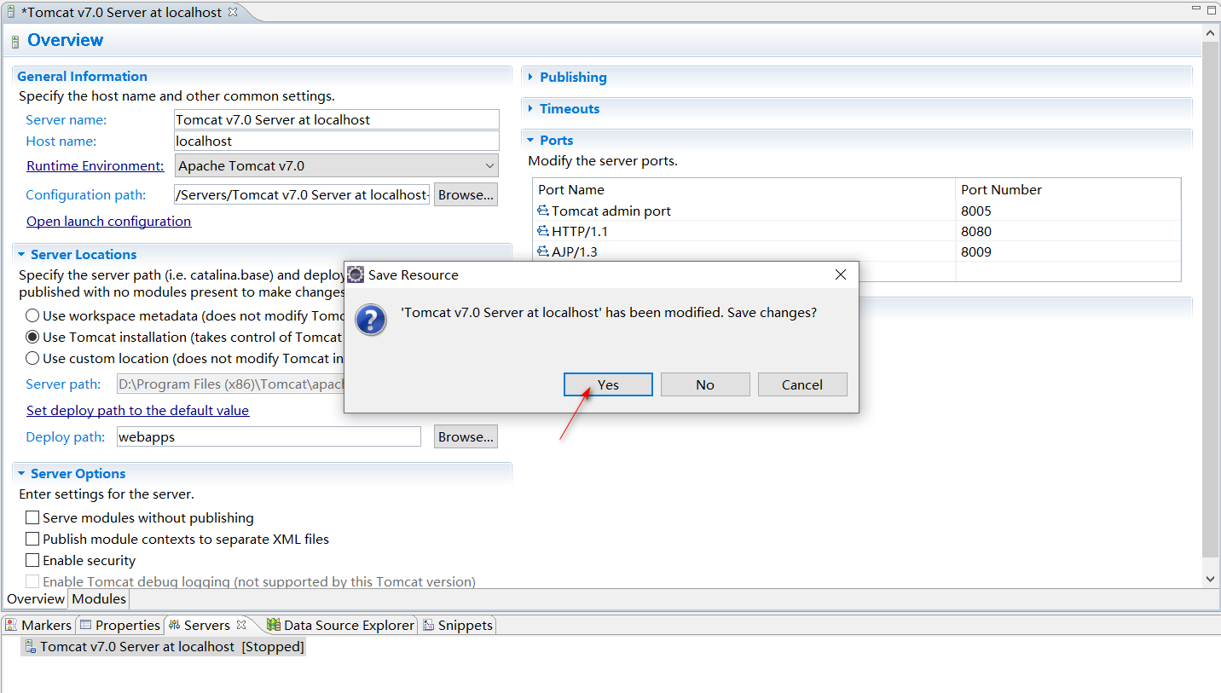The image size is (1221, 693).
Task: Minimize the editor area
Action: pos(1195,9)
